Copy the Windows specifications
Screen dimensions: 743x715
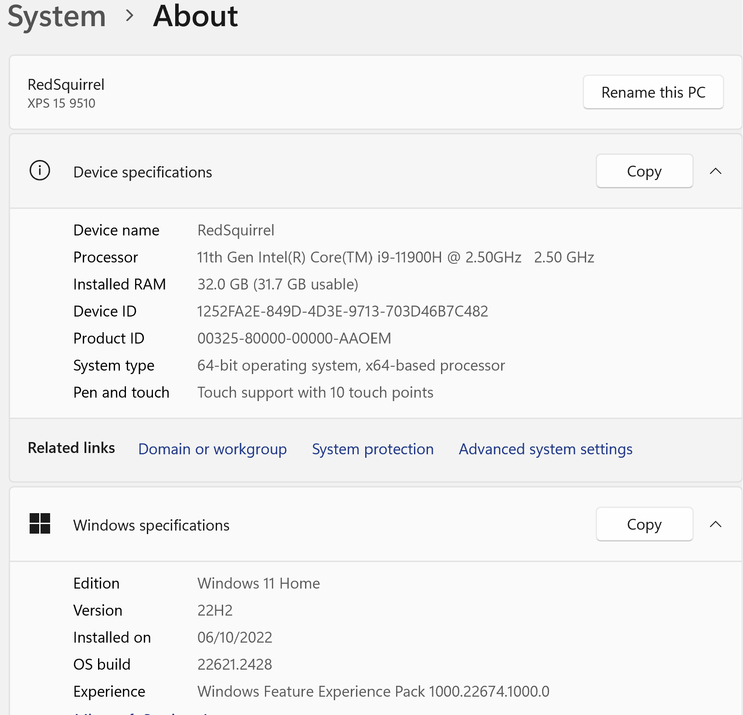[x=644, y=524]
